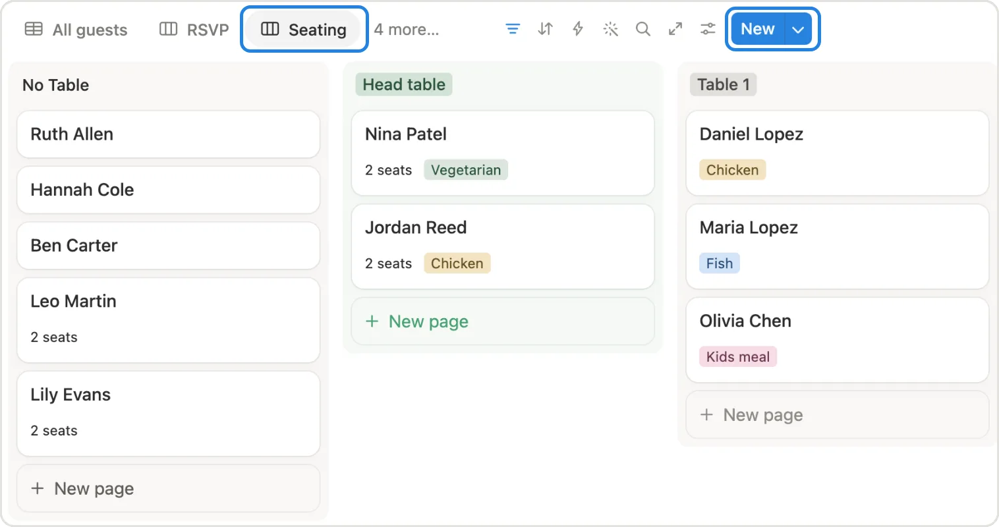This screenshot has width=999, height=527.
Task: Switch to the RSVP tab
Action: pos(194,30)
